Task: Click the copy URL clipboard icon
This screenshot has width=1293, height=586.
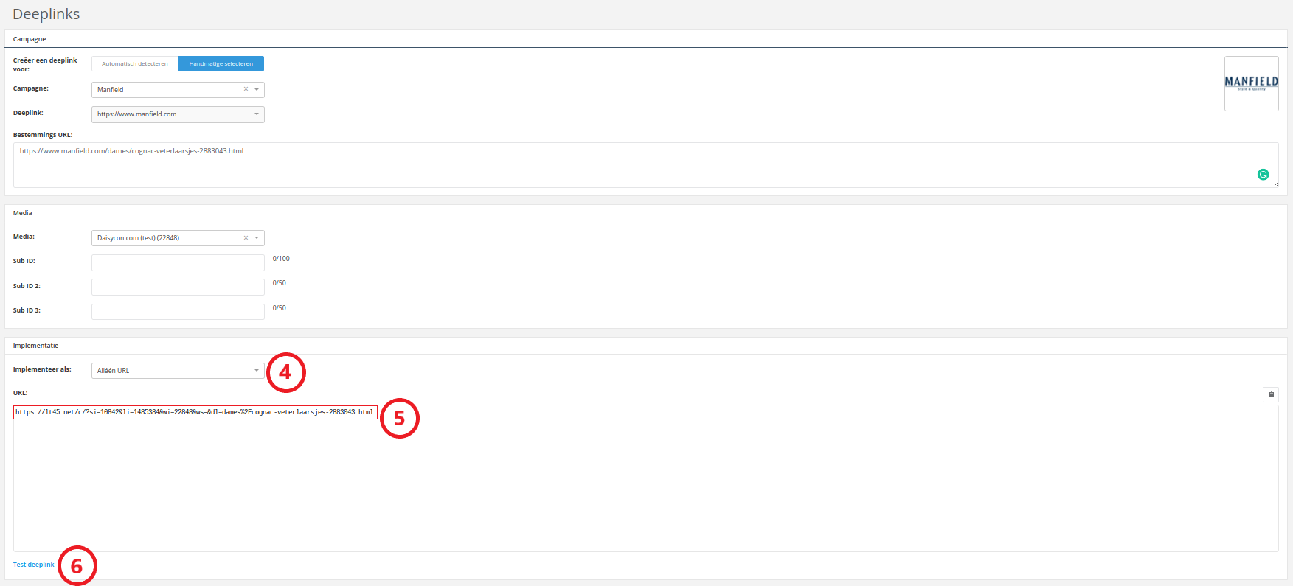Action: [x=1271, y=394]
